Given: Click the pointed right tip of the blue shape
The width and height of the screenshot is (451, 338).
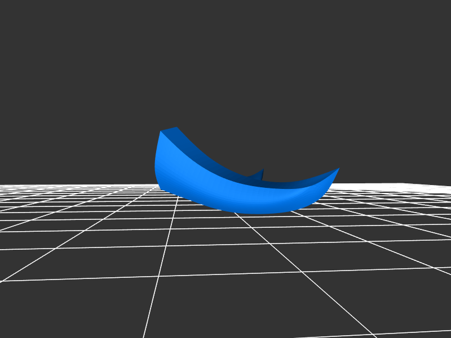Looking at the screenshot, I should click(x=336, y=170).
